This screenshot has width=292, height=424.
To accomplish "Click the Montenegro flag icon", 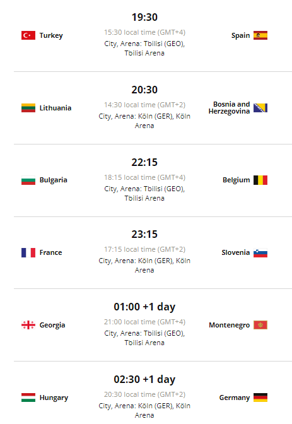I will 260,325.
